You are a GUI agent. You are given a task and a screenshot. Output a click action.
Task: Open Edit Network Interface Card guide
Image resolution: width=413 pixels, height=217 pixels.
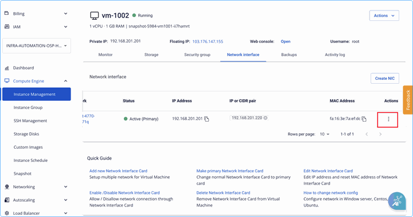point(328,171)
